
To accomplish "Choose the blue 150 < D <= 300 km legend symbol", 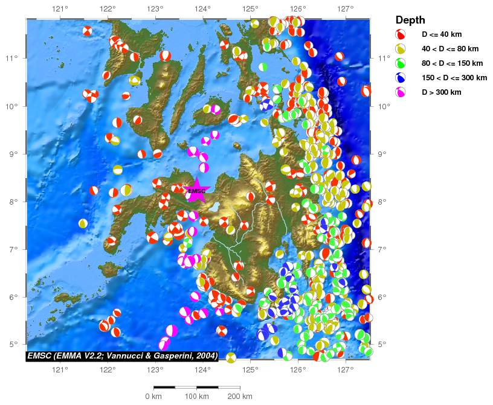I will (400, 78).
